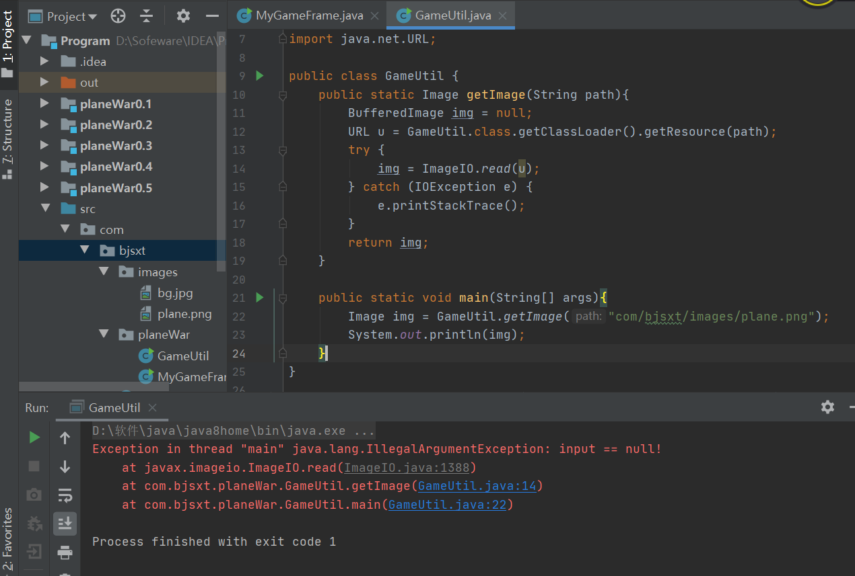The width and height of the screenshot is (855, 576).
Task: Expand the planeWar0.2 module arrow
Action: 45,124
